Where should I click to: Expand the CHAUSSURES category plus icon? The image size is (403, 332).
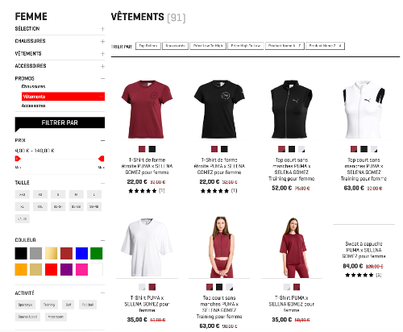point(102,41)
